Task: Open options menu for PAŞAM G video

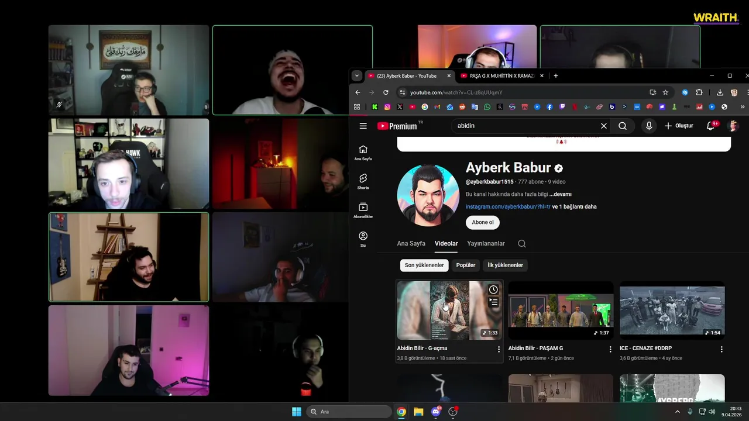Action: [610, 349]
